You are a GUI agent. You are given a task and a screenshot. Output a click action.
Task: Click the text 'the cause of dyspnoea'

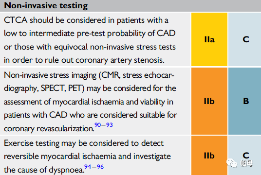pos(44,170)
